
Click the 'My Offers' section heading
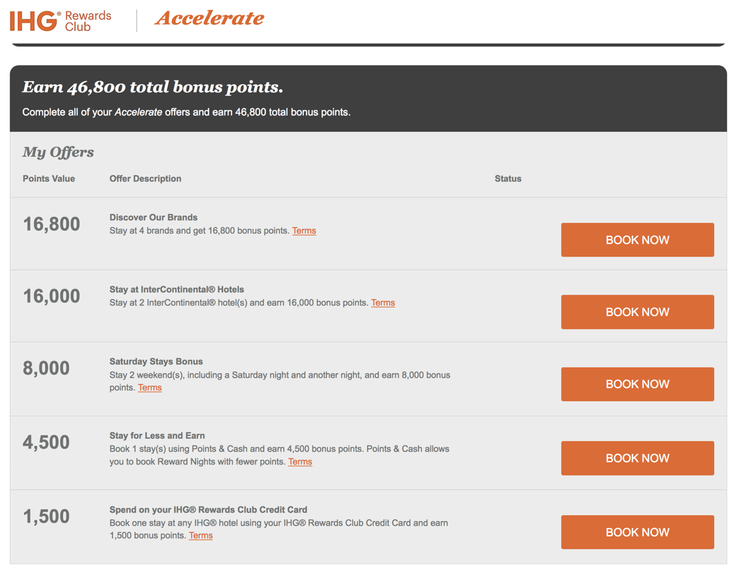pyautogui.click(x=58, y=152)
